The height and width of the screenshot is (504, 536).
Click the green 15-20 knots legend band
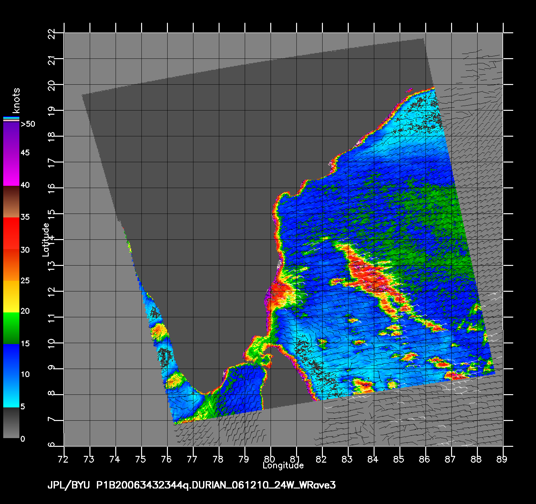[x=11, y=328]
